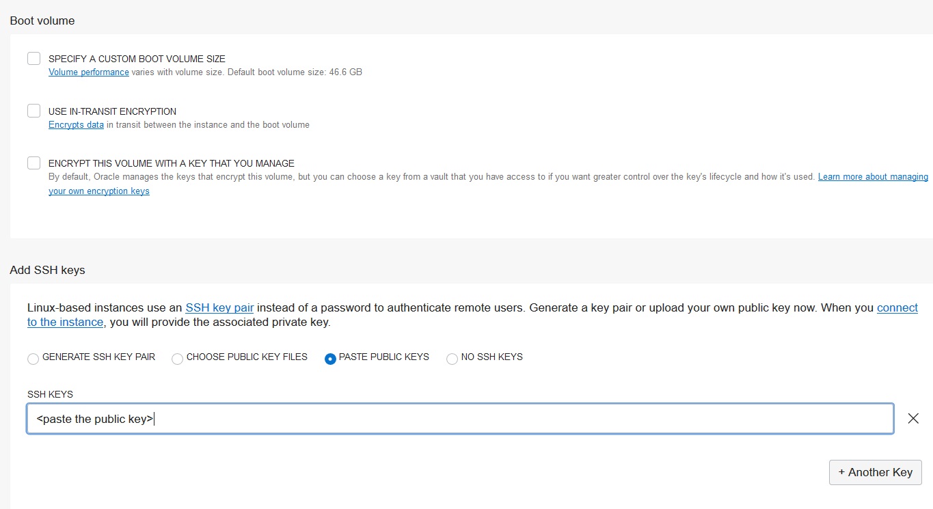Select the Paste Public Keys radio button
Image resolution: width=933 pixels, height=509 pixels.
point(330,359)
